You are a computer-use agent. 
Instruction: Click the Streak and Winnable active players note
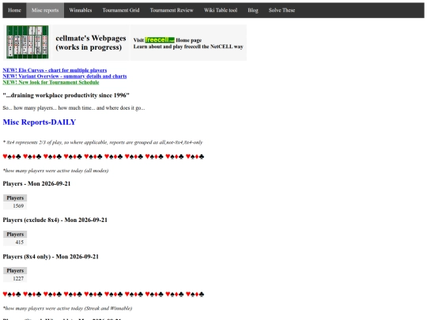coord(67,308)
